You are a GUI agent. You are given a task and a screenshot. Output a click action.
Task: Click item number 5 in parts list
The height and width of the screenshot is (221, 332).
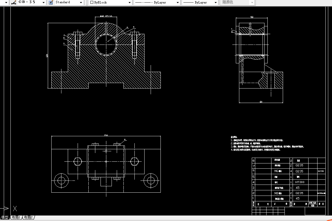[x=253, y=176]
